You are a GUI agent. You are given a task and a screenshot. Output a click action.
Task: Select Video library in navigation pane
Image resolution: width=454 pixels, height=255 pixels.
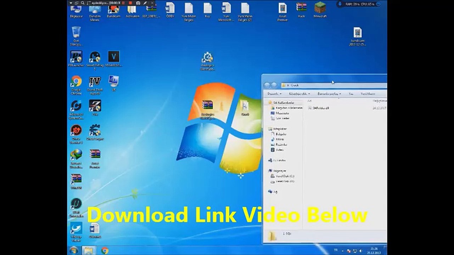[x=277, y=150]
